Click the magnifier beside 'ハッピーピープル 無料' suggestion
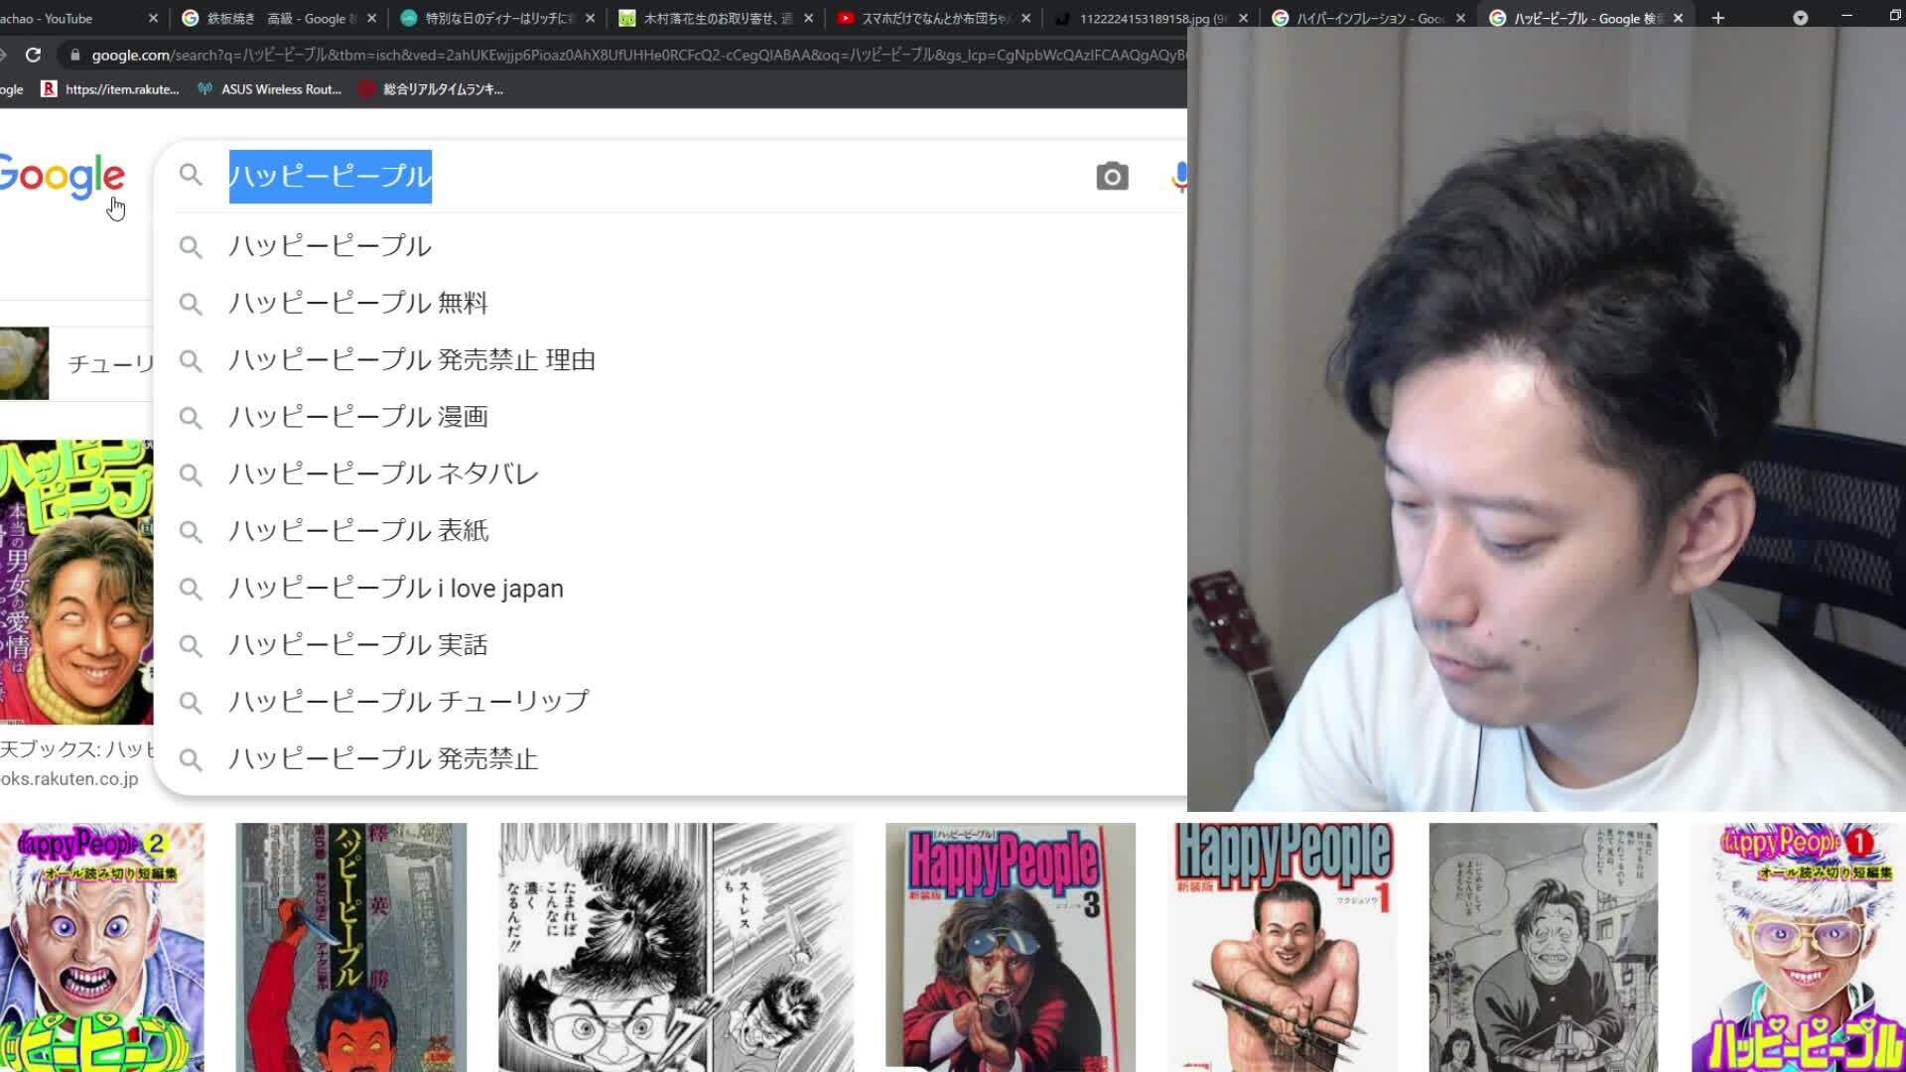Image resolution: width=1906 pixels, height=1072 pixels. 191,304
